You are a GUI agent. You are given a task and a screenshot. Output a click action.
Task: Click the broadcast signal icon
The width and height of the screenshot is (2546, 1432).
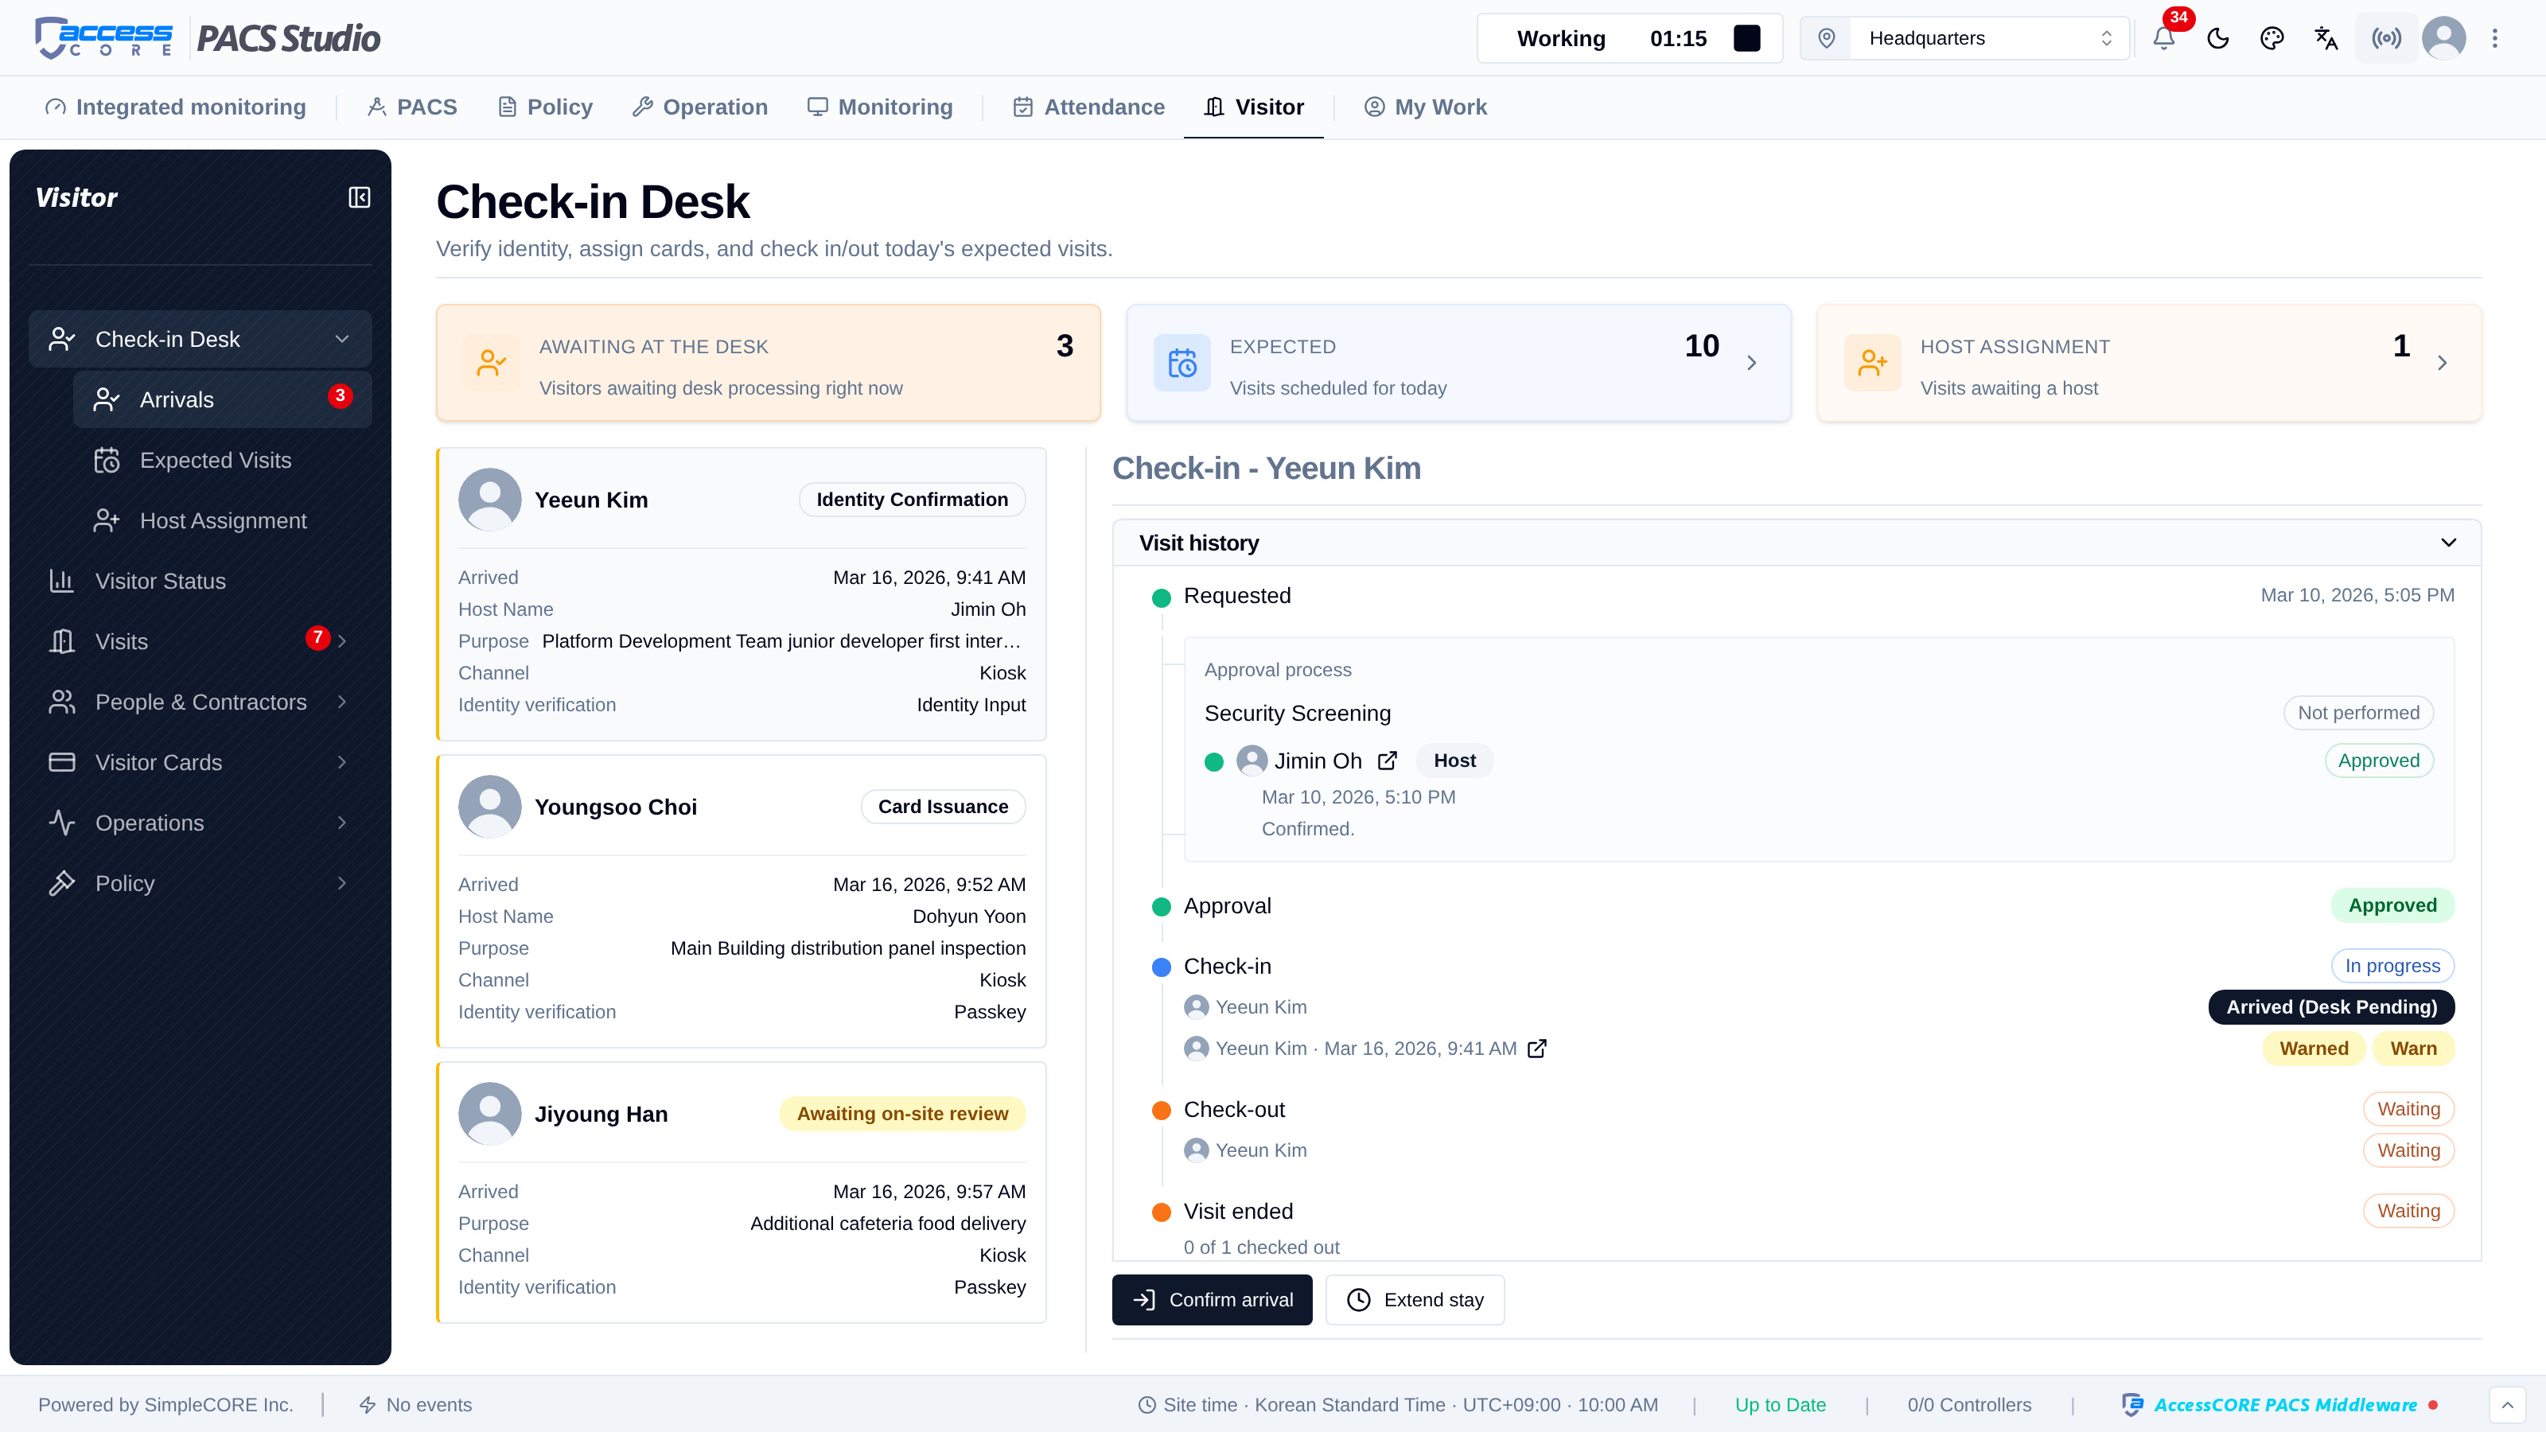tap(2387, 38)
